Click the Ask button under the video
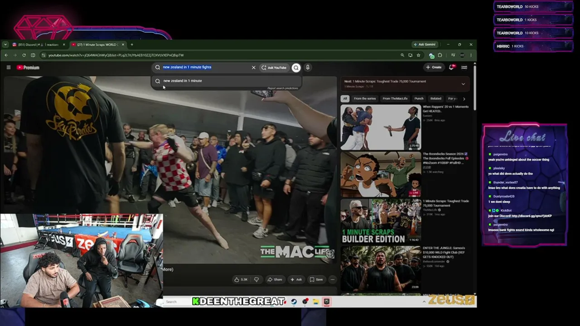Screen dimensions: 580x326 pyautogui.click(x=296, y=279)
